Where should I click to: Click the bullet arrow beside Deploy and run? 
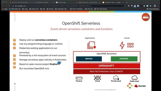[15, 40]
